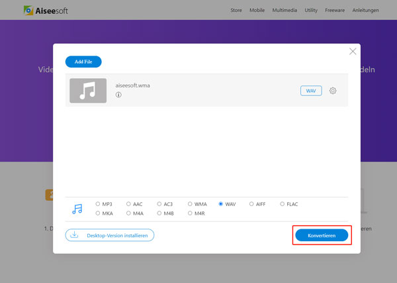Select the AAC output format
Image resolution: width=397 pixels, height=283 pixels.
click(129, 204)
